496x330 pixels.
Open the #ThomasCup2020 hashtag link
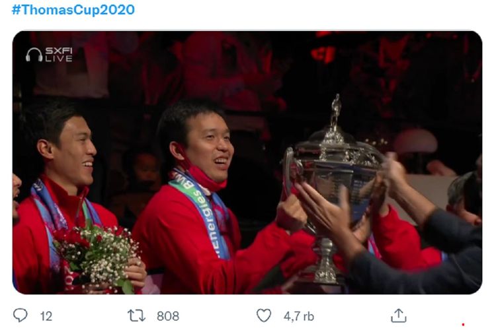click(73, 10)
